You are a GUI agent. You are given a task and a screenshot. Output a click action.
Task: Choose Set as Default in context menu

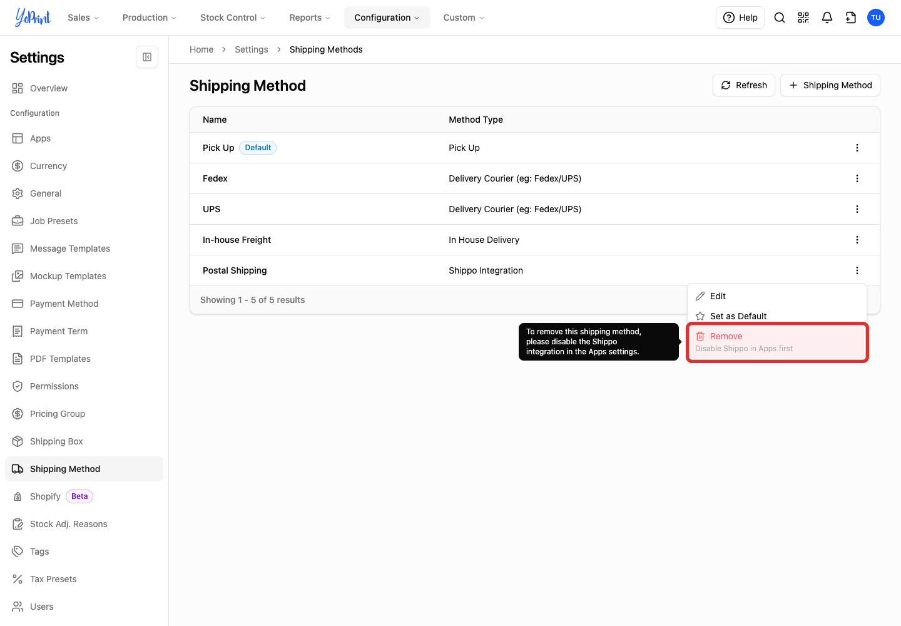click(x=777, y=316)
